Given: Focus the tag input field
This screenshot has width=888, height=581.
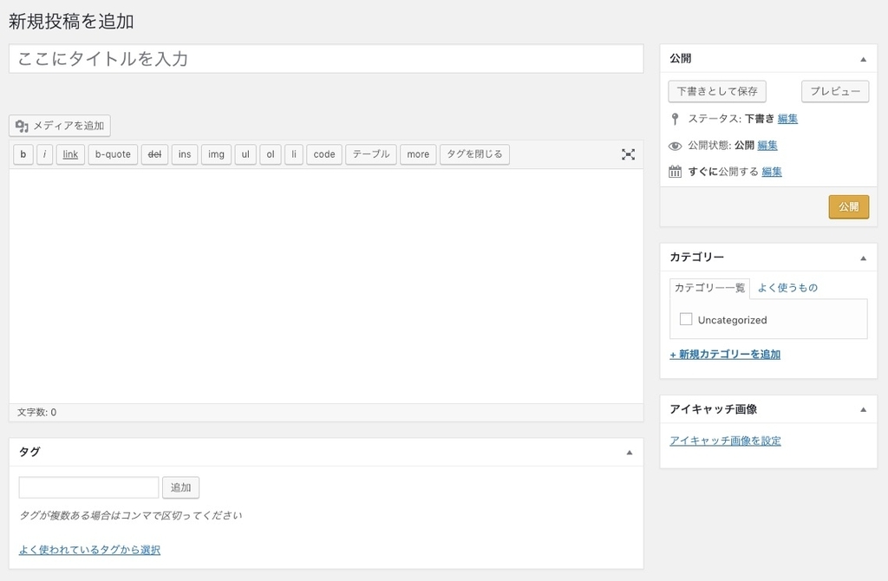Looking at the screenshot, I should (x=88, y=487).
